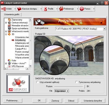Expand the Właściwości monitora tree node
Image resolution: width=109 pixels, height=105 pixels.
pyautogui.click(x=6, y=31)
